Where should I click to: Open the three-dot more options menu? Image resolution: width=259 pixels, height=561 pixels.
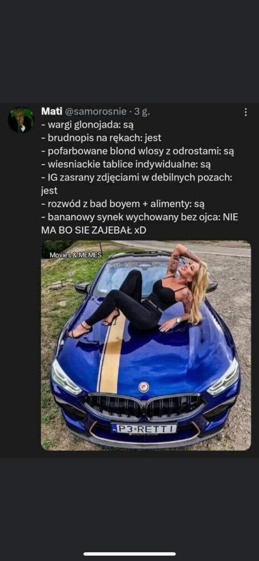[x=246, y=112]
